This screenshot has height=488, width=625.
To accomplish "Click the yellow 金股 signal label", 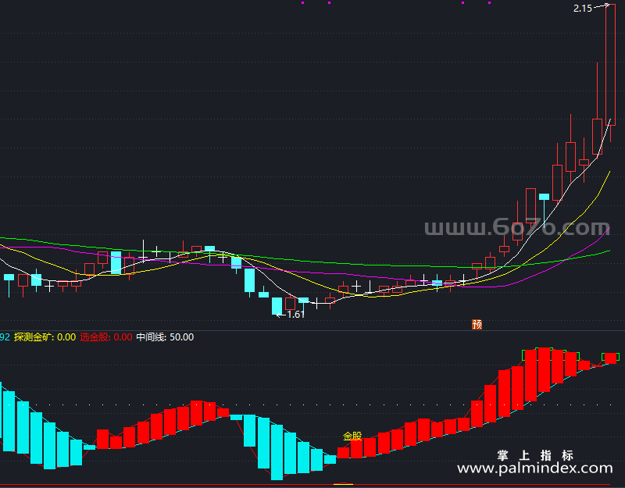I will (x=352, y=436).
